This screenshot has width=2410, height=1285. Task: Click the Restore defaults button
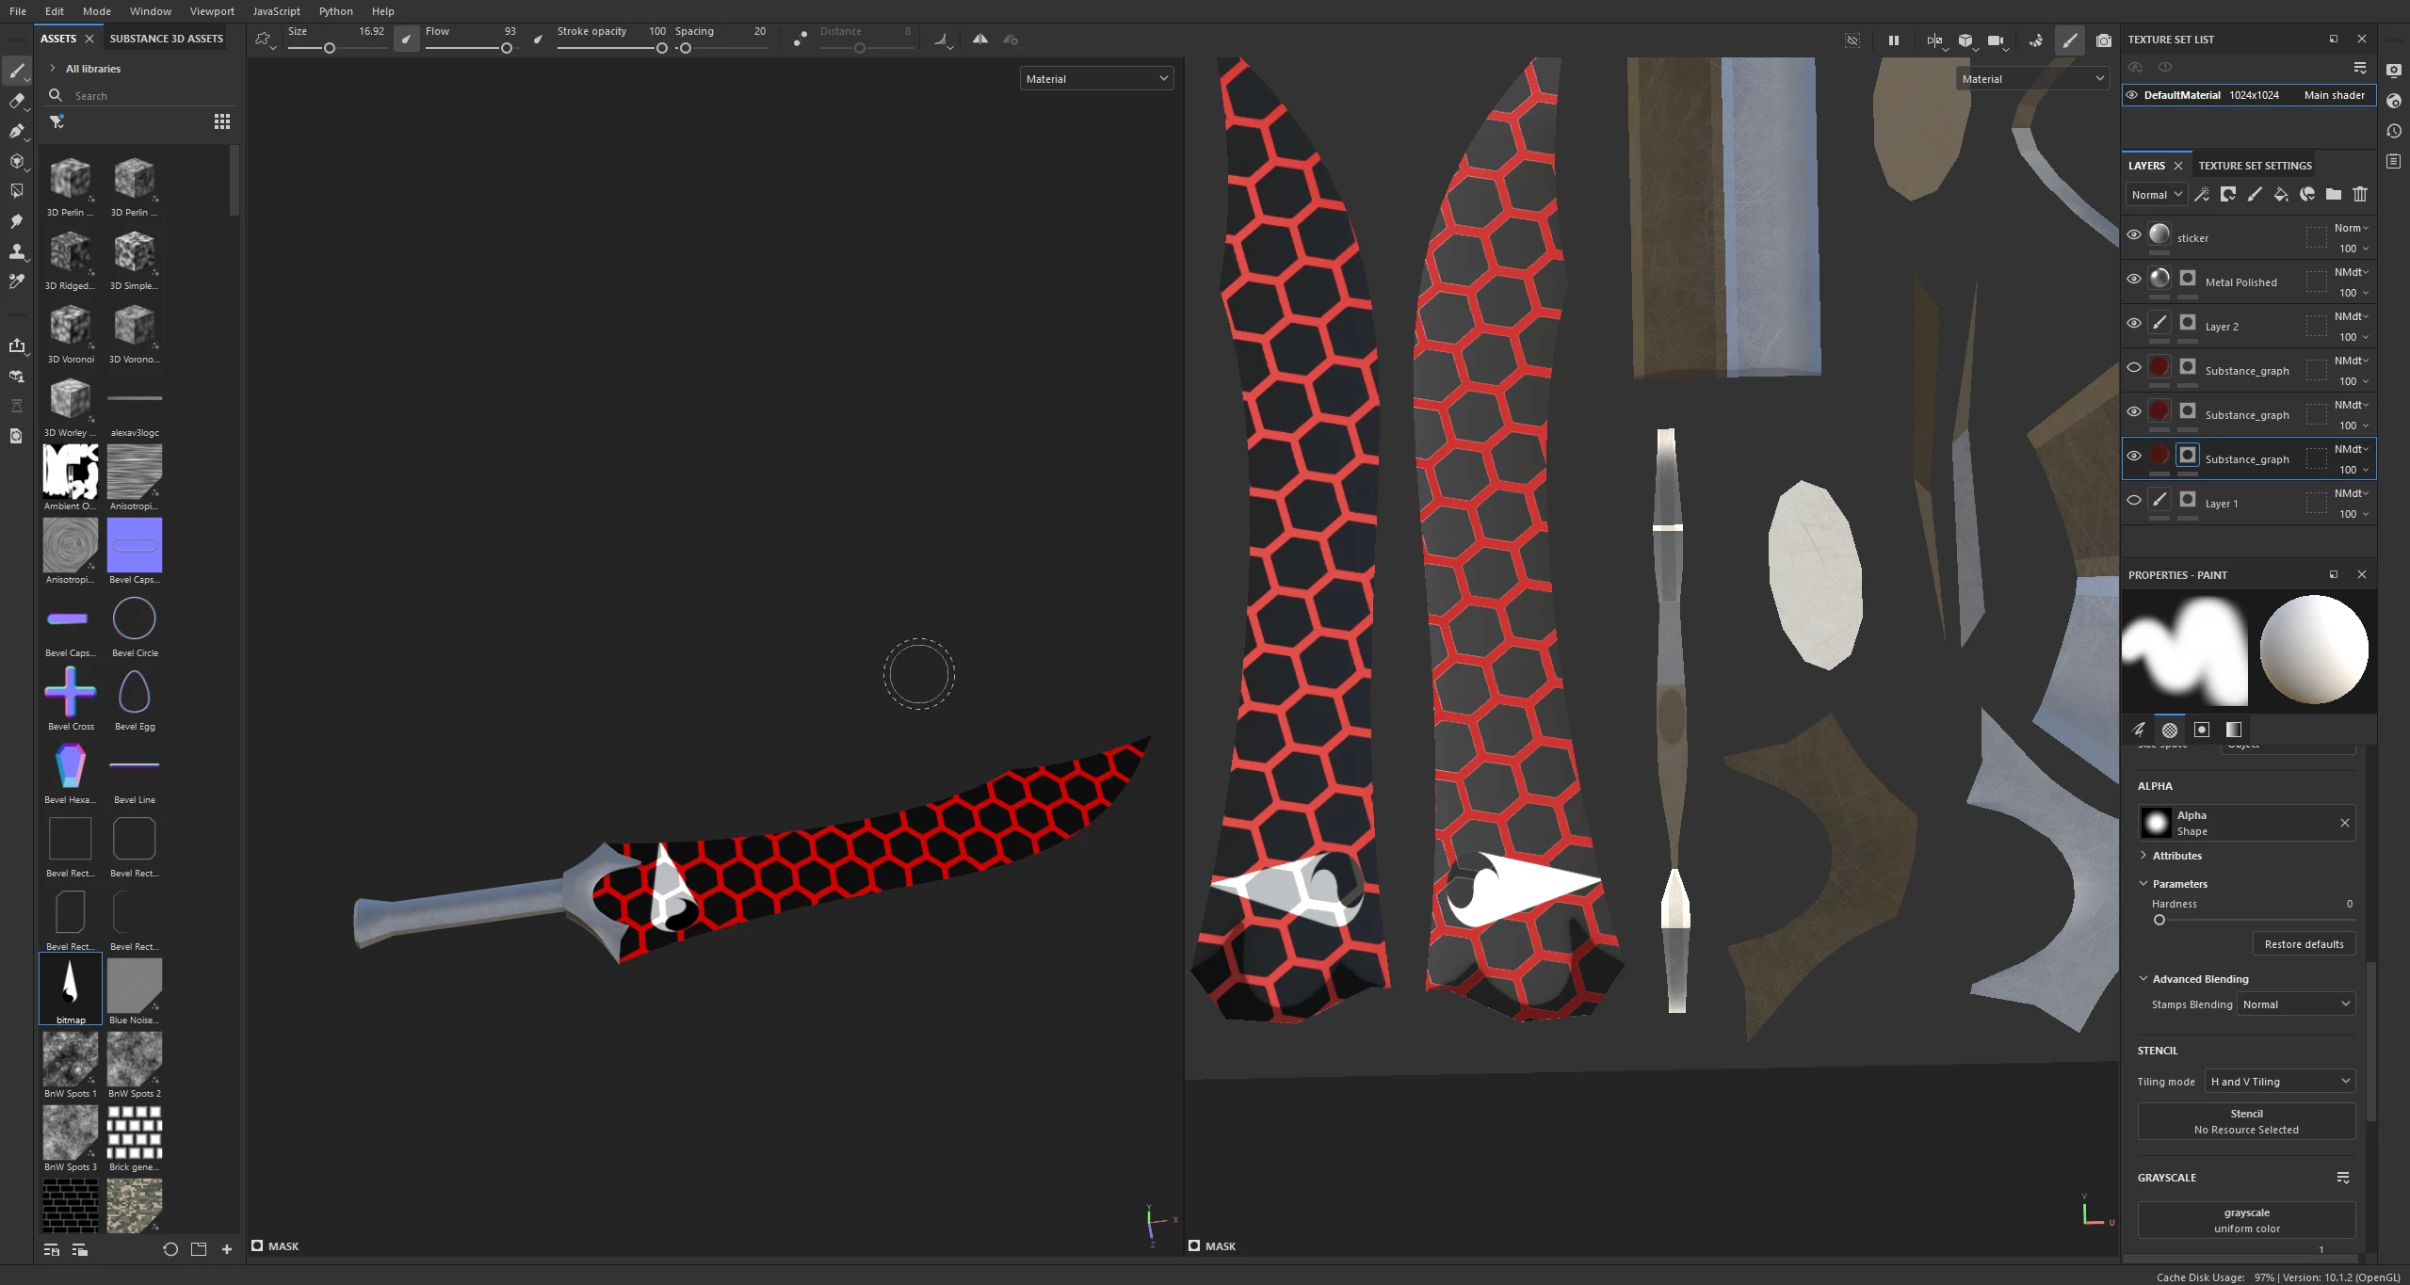pos(2303,944)
